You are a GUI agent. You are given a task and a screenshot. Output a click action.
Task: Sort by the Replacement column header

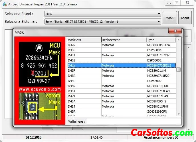(x=124, y=40)
